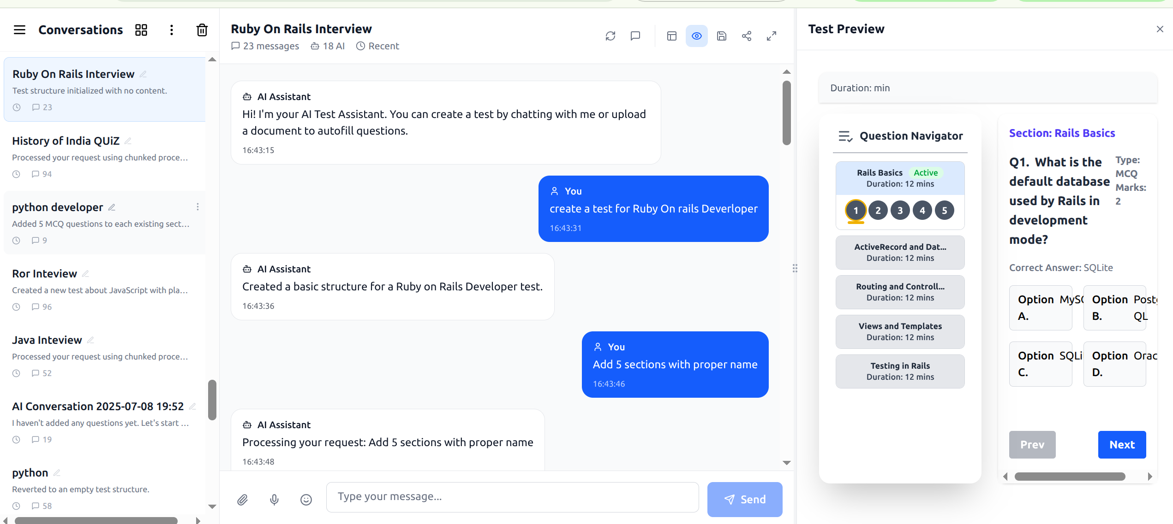Switch to the Testing in Rails section
This screenshot has height=524, width=1173.
[x=899, y=371]
